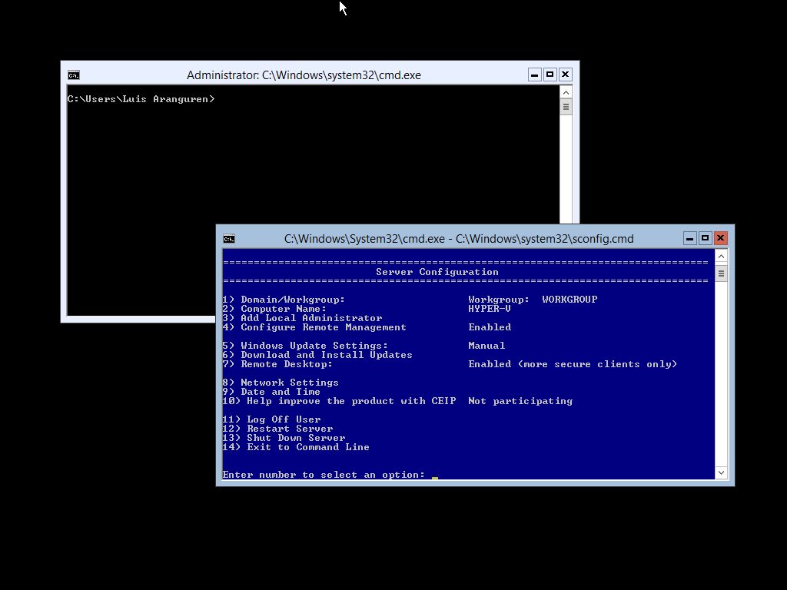
Task: Click scroll-down arrow in sconfig window
Action: coord(721,472)
